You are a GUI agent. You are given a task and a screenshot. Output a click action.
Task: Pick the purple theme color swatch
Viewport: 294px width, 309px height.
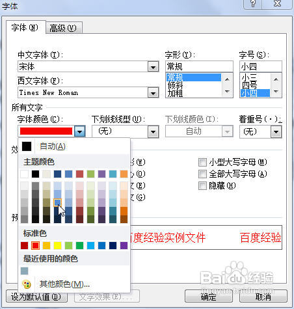[101, 174]
